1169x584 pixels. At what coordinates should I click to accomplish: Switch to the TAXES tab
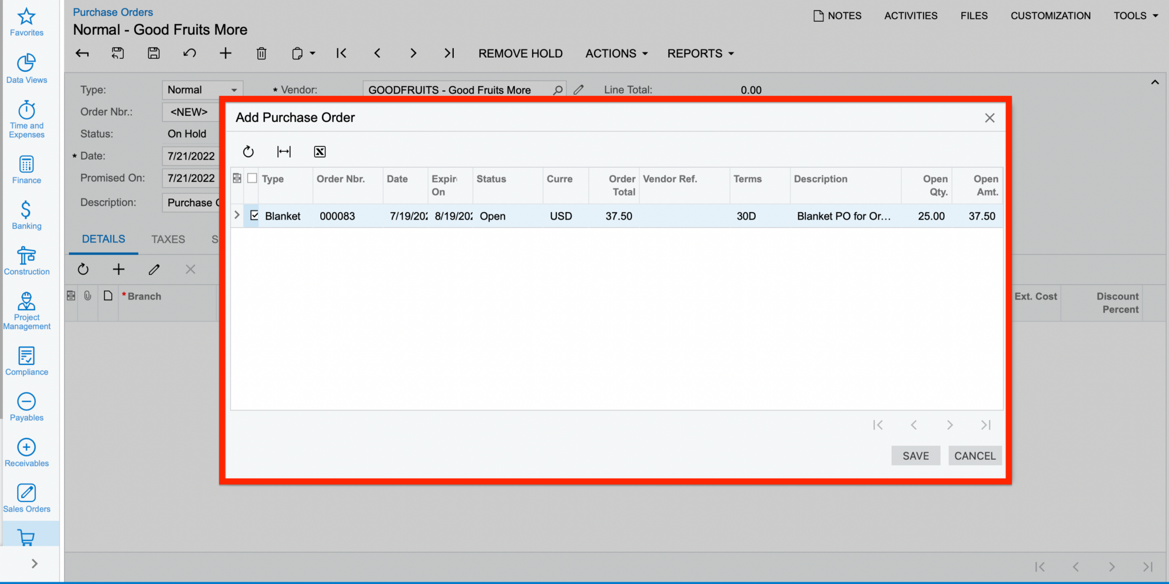coord(168,239)
